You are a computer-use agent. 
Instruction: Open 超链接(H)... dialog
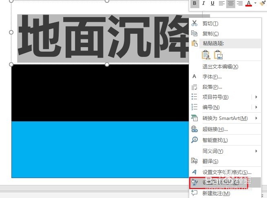pyautogui.click(x=215, y=129)
